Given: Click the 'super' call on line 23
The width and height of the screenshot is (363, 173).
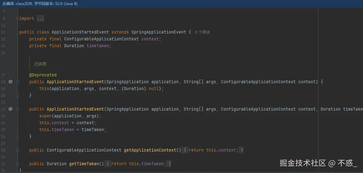Looking at the screenshot, I should click(45, 116).
